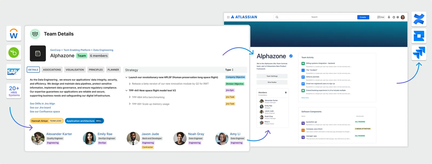Image resolution: width=432 pixels, height=164 pixels.
Task: Click the Workday logo tile
Action: (x=13, y=34)
